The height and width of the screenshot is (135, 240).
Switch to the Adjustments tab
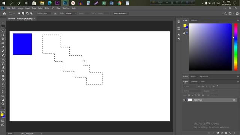point(204,76)
